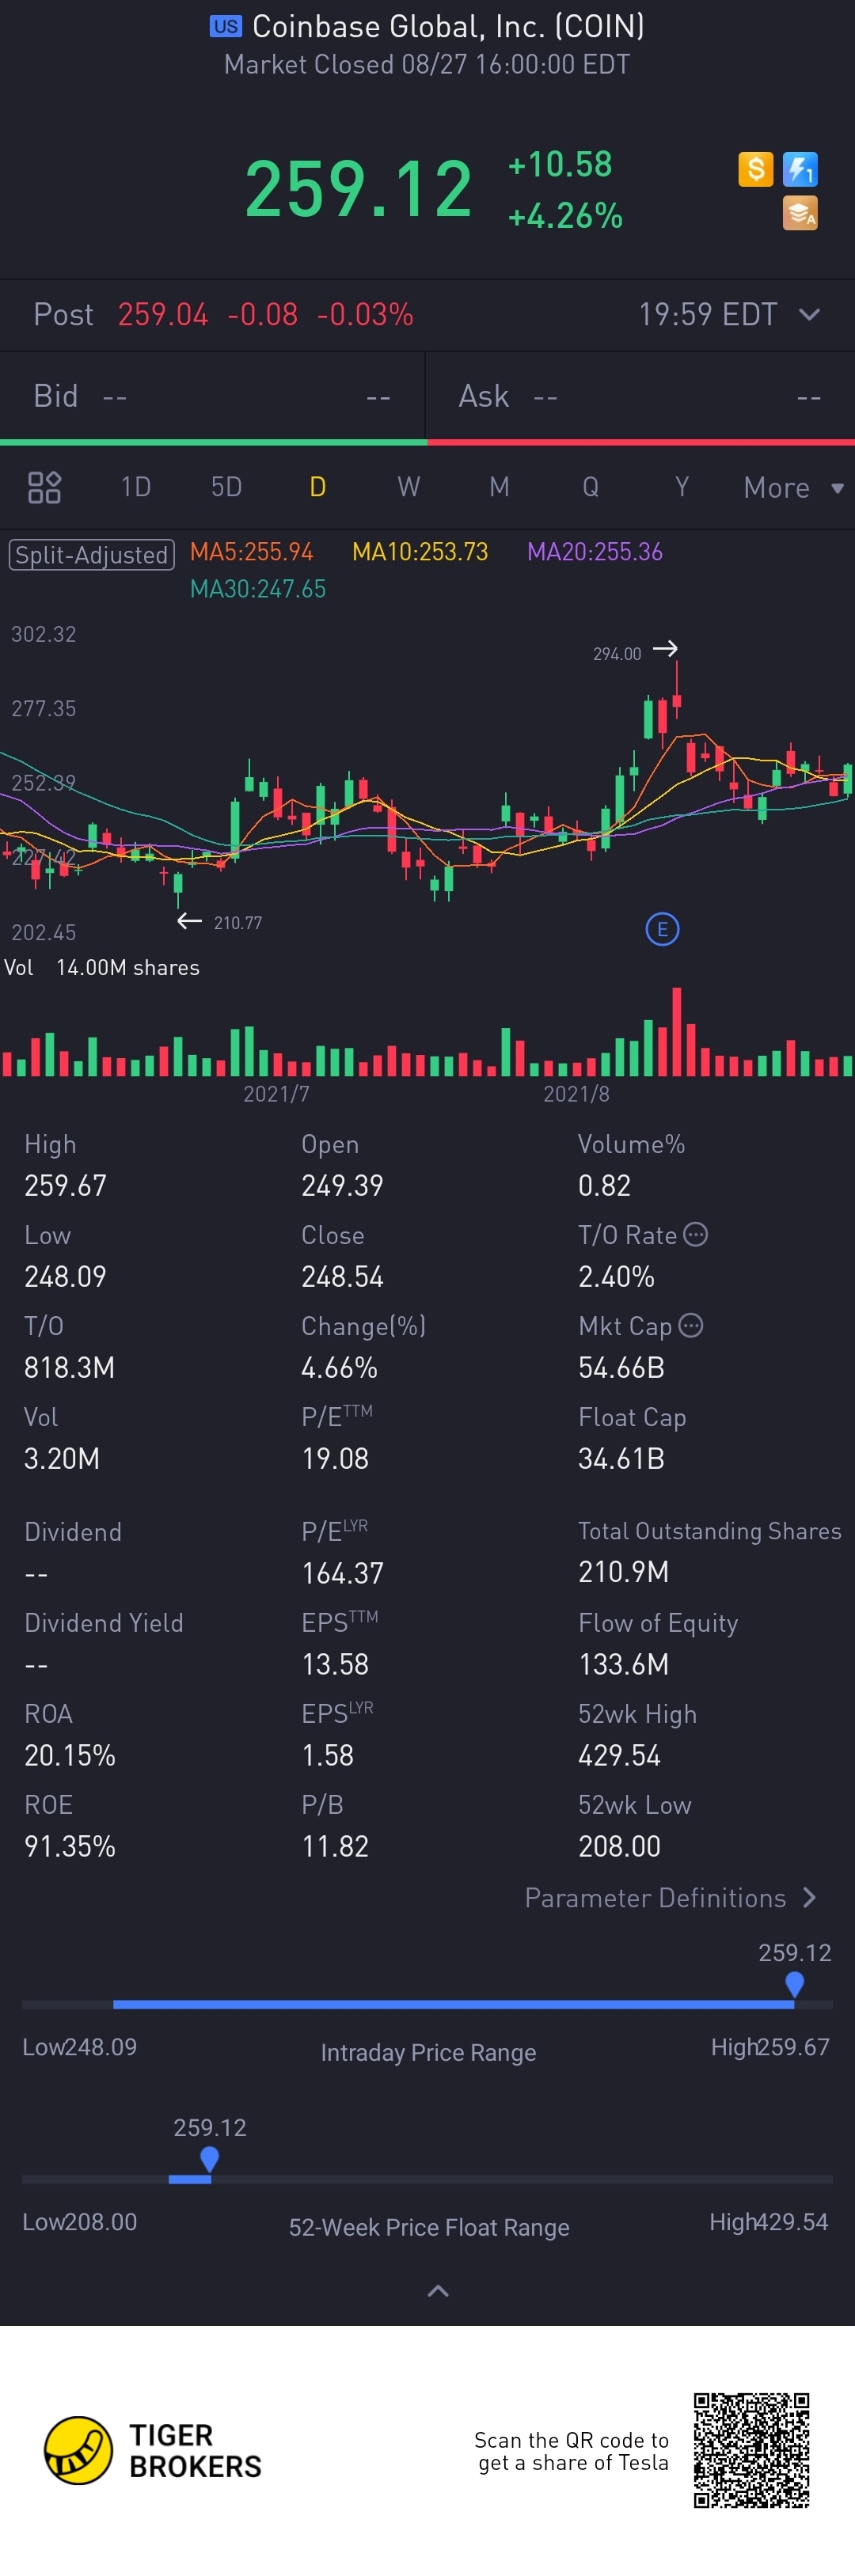Open Parameter Definitions link
The image size is (855, 2576).
click(x=670, y=1897)
